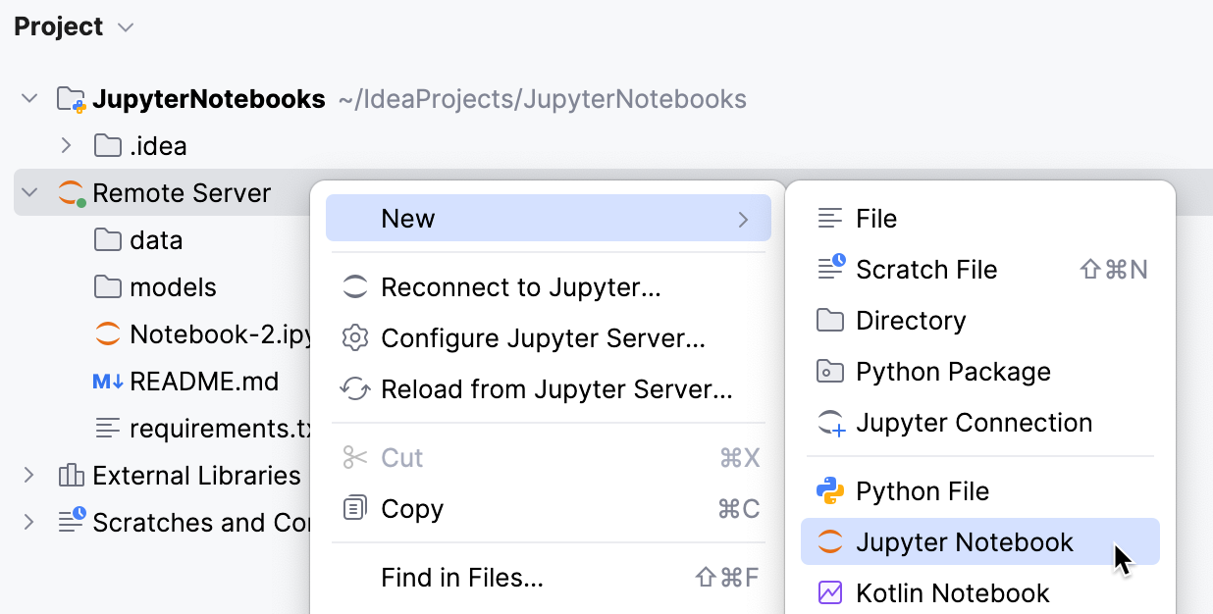Click the Kotlin Notebook icon in submenu

click(x=829, y=592)
